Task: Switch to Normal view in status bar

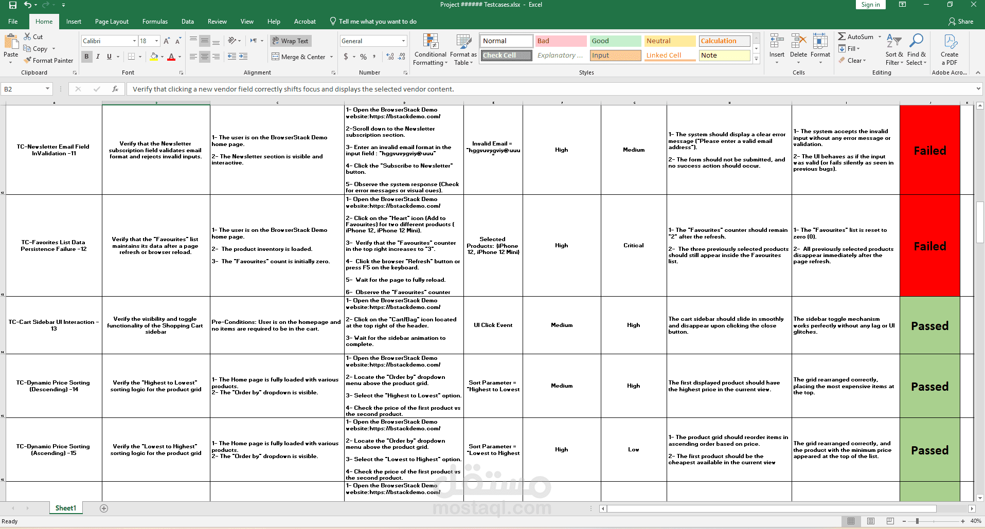Action: click(851, 521)
